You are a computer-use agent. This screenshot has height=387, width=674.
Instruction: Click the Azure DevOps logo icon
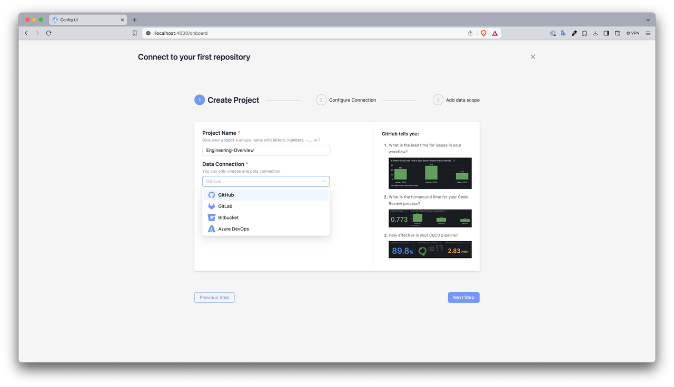click(x=212, y=229)
